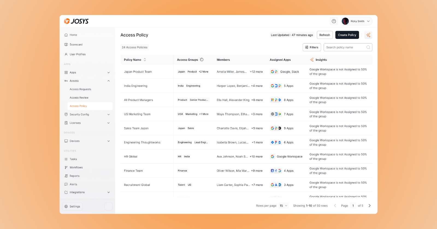Expand the Apps sidebar section chevron
Viewport: 437px width, 229px height.
pyautogui.click(x=108, y=73)
